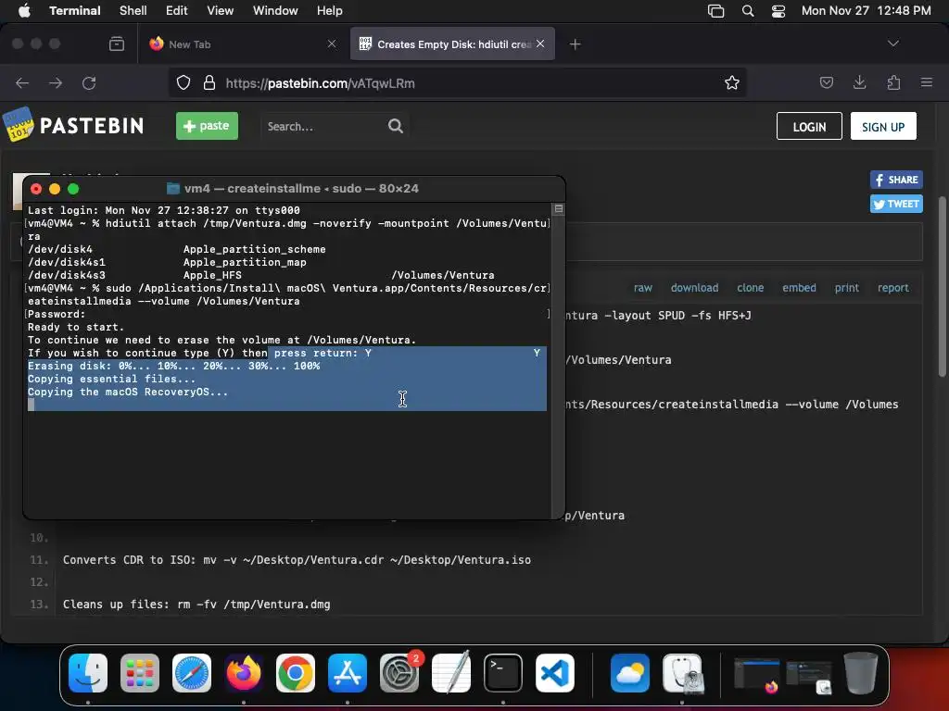Image resolution: width=949 pixels, height=711 pixels.
Task: Open Stage Manager icon in menu bar
Action: (x=716, y=11)
